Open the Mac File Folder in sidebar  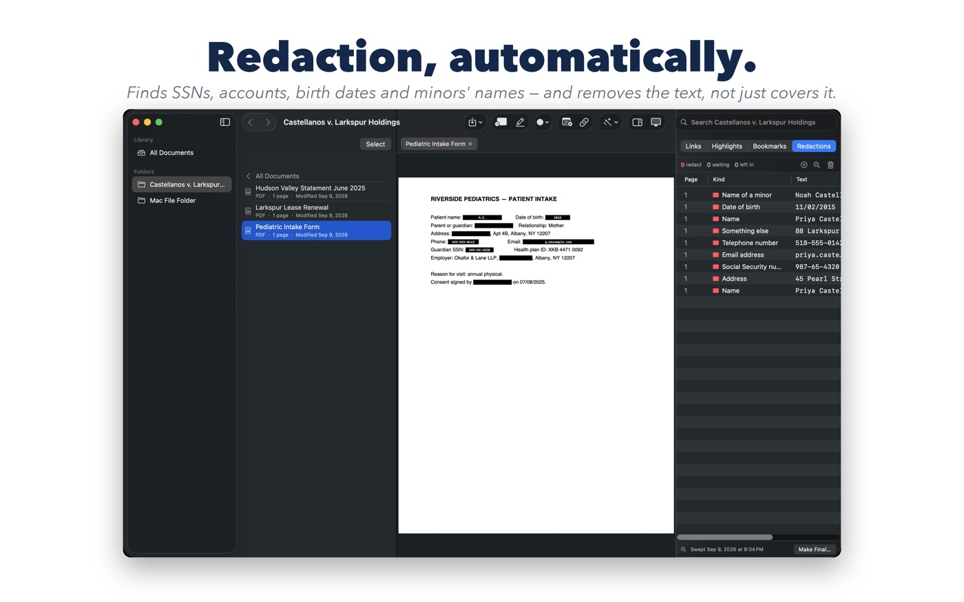coord(181,200)
